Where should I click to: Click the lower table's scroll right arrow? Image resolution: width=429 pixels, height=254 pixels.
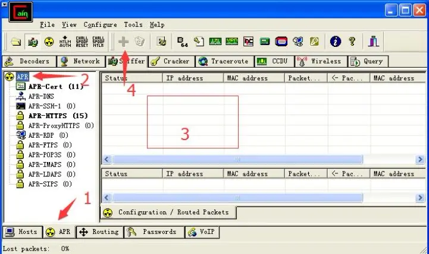click(420, 198)
